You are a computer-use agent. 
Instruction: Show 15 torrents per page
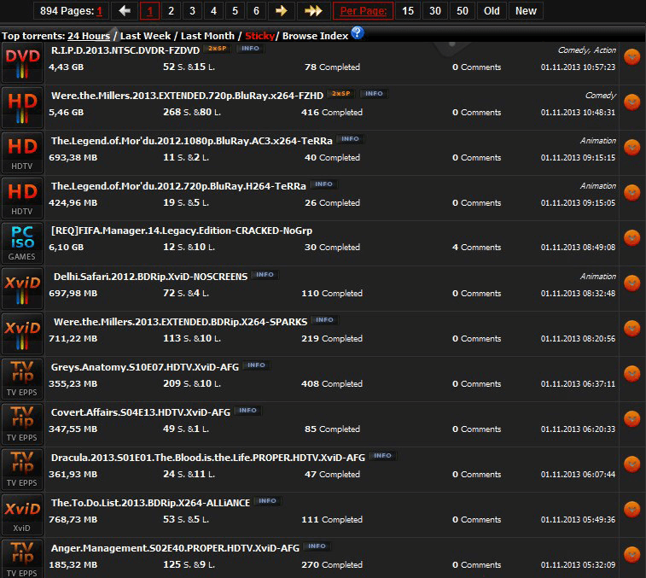(408, 11)
